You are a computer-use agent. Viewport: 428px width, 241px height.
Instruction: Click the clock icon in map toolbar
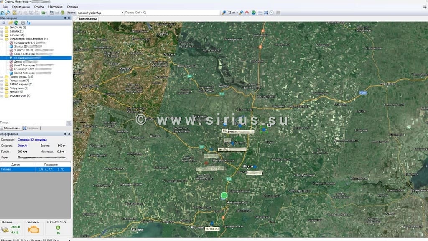coord(272,13)
